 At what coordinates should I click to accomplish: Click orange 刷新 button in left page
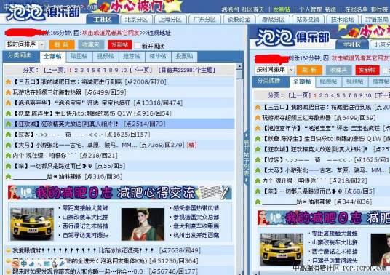pos(62,45)
